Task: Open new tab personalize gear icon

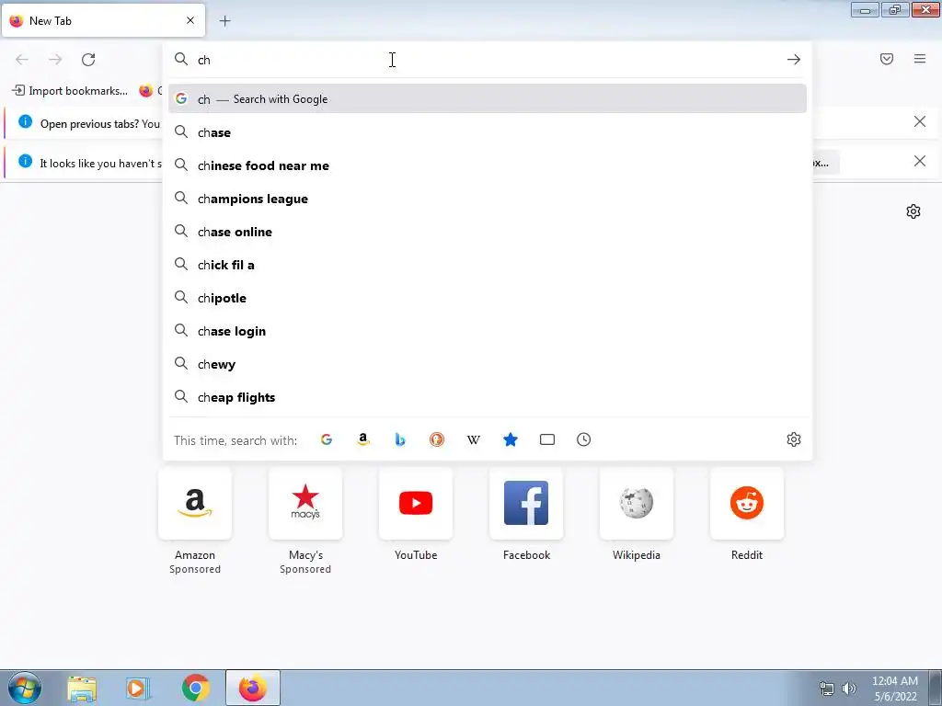Action: (913, 211)
